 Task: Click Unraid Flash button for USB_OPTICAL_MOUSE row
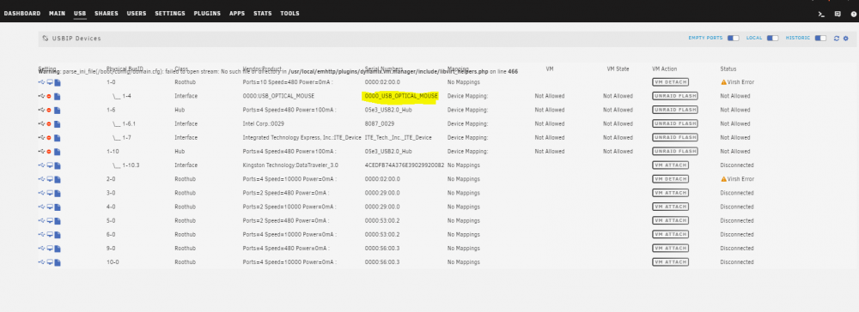point(674,96)
